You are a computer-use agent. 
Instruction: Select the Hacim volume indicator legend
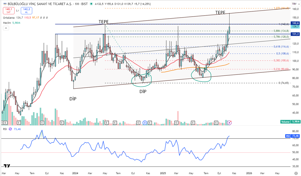7,23
